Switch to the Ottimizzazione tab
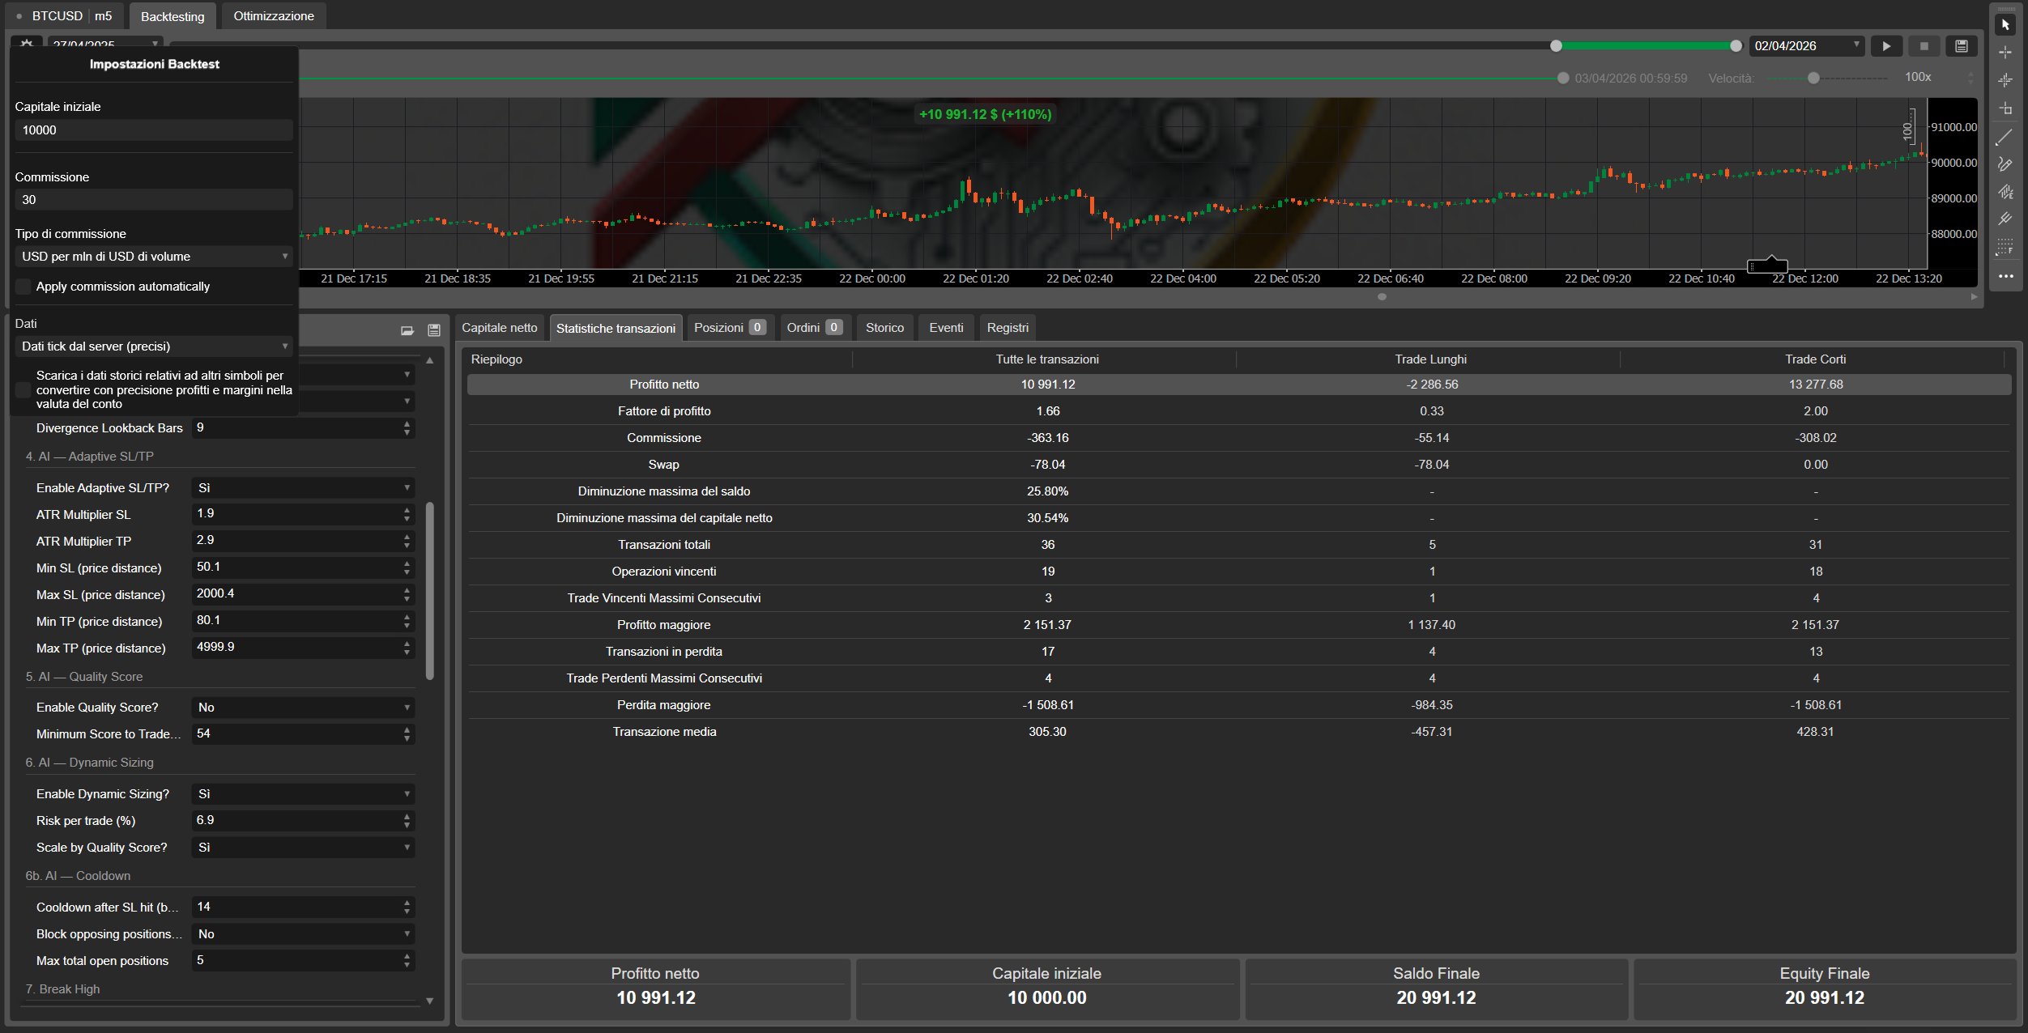 click(x=273, y=16)
